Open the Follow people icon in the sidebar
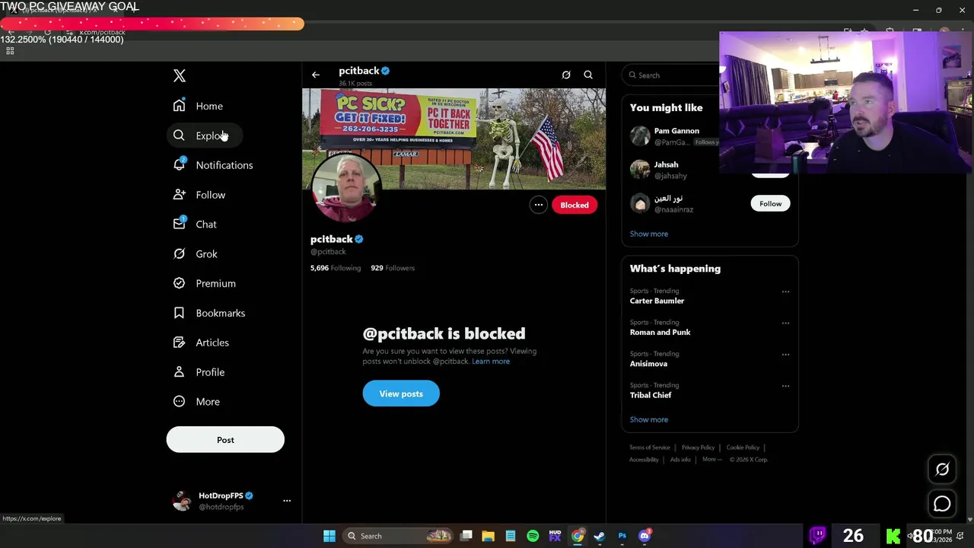Viewport: 974px width, 548px height. 179,195
